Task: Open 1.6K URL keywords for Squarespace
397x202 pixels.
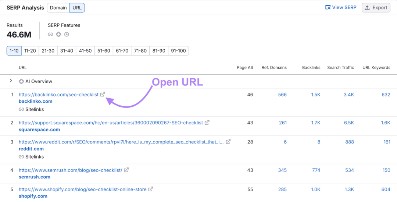Action: click(386, 123)
